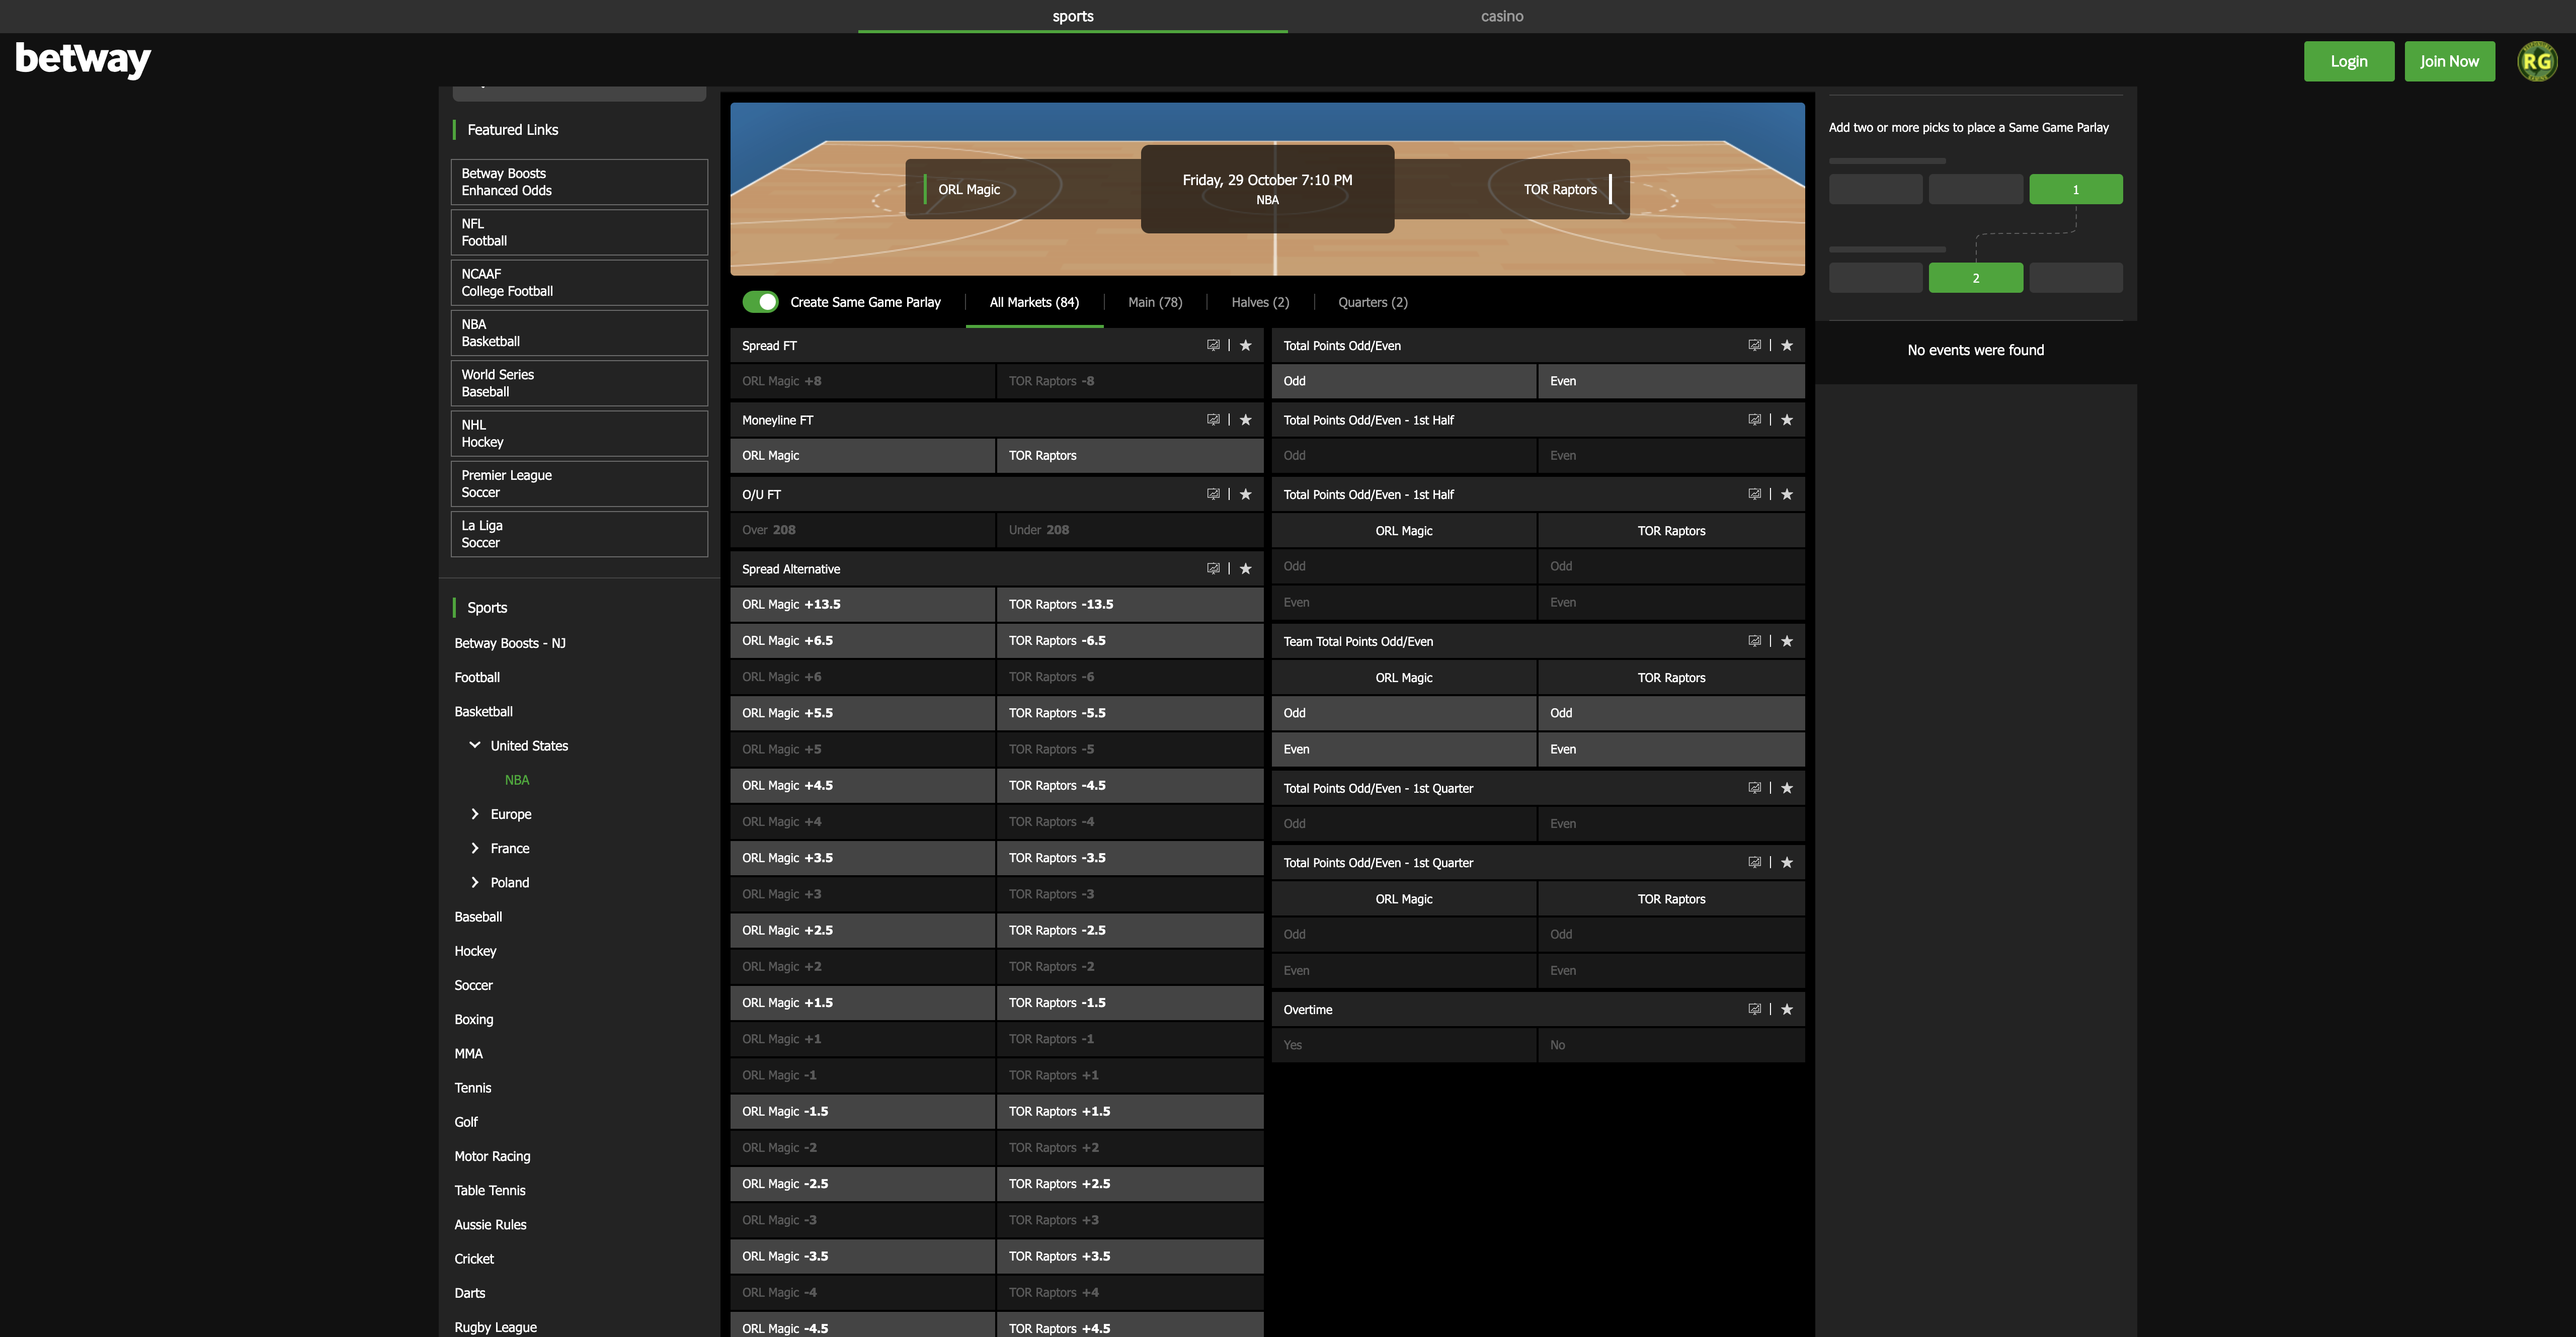
Task: Switch to the Halves (2) tab
Action: pos(1259,302)
